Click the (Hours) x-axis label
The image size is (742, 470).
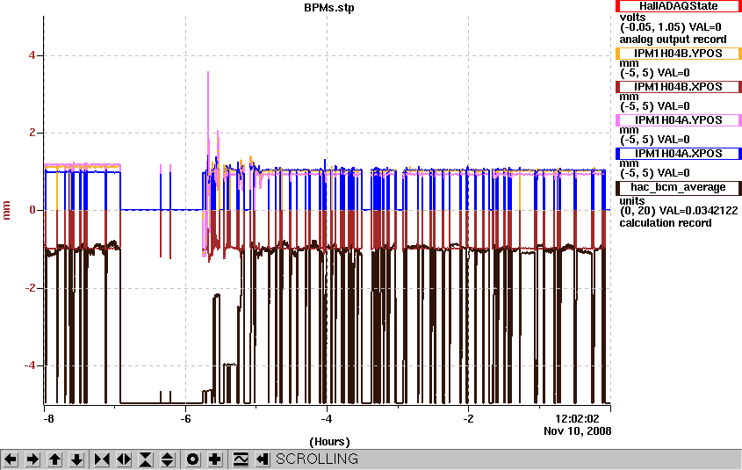(x=329, y=442)
